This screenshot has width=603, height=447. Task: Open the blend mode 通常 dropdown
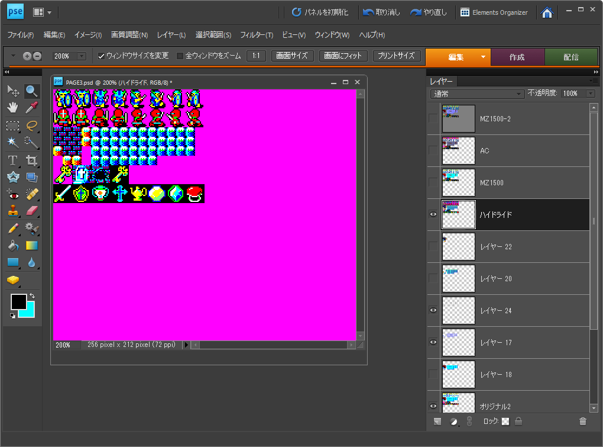point(477,94)
